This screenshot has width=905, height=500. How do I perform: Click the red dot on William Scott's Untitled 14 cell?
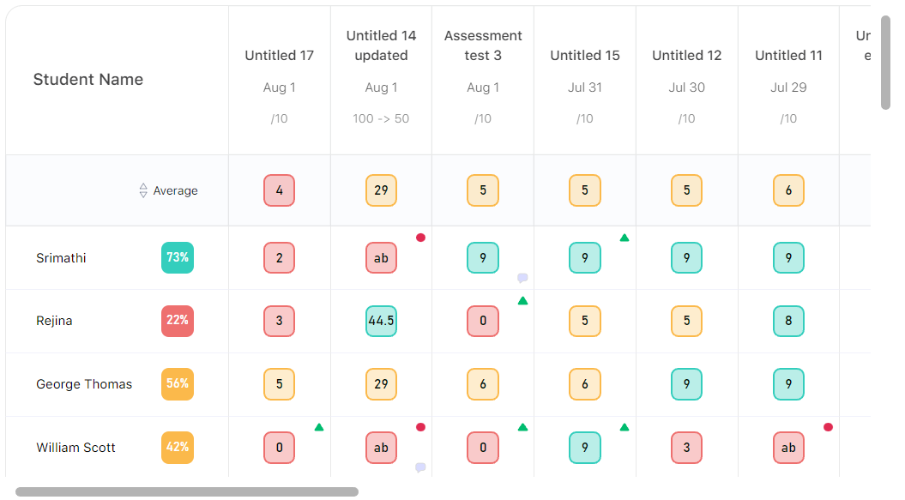point(421,425)
